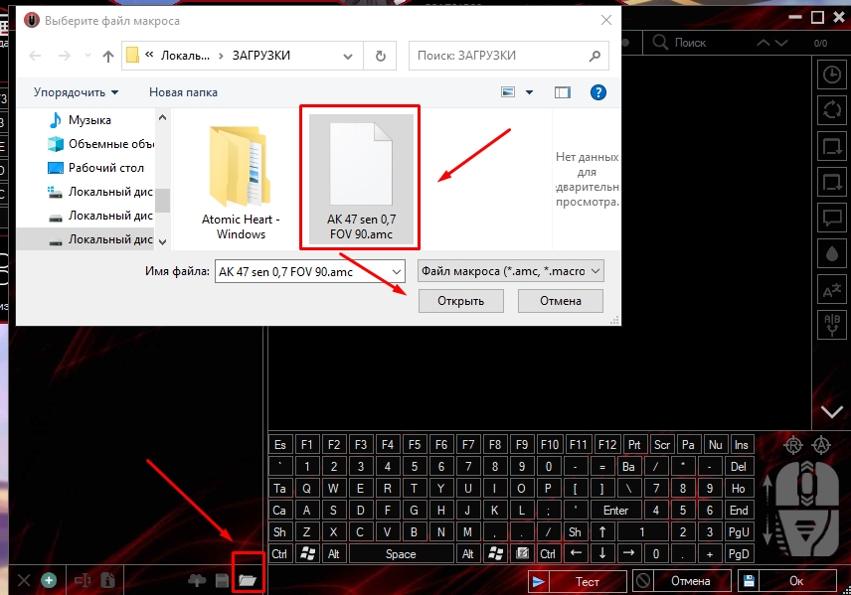Click the color drop icon in sidebar
This screenshot has height=595, width=851.
pyautogui.click(x=830, y=253)
